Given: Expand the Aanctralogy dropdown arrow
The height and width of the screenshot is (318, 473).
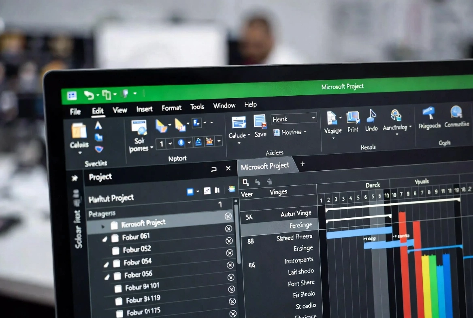Looking at the screenshot, I should click(410, 126).
